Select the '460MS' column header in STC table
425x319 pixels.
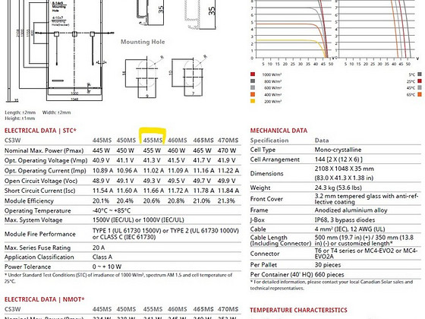pos(178,141)
